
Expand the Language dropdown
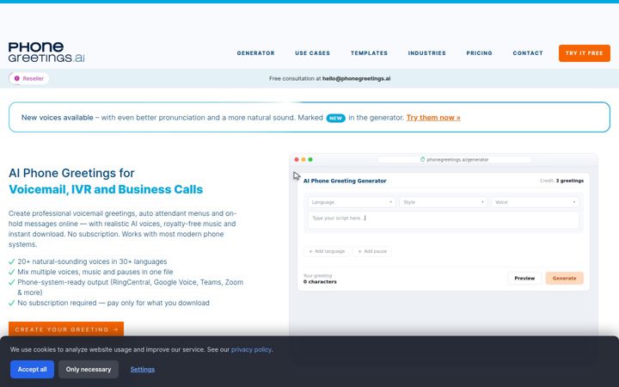coord(352,202)
